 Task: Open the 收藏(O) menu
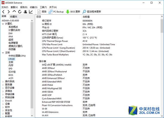(x=34, y=7)
